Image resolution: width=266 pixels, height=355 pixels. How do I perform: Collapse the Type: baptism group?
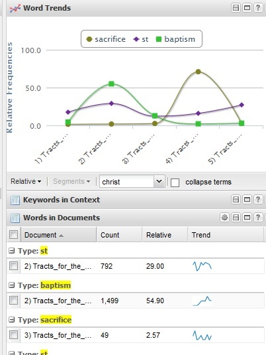pyautogui.click(x=11, y=285)
